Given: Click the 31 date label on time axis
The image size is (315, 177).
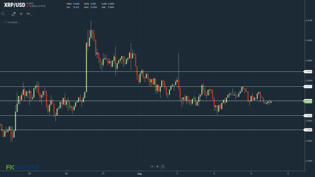Looking at the screenshot, I should (103, 173).
